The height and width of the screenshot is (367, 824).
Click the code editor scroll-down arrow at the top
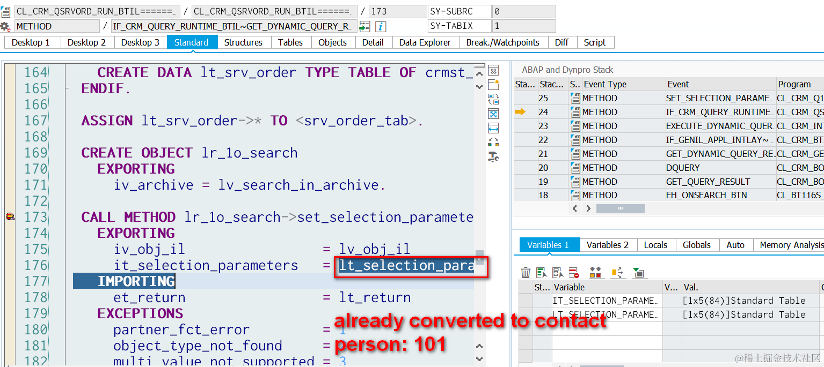[479, 86]
